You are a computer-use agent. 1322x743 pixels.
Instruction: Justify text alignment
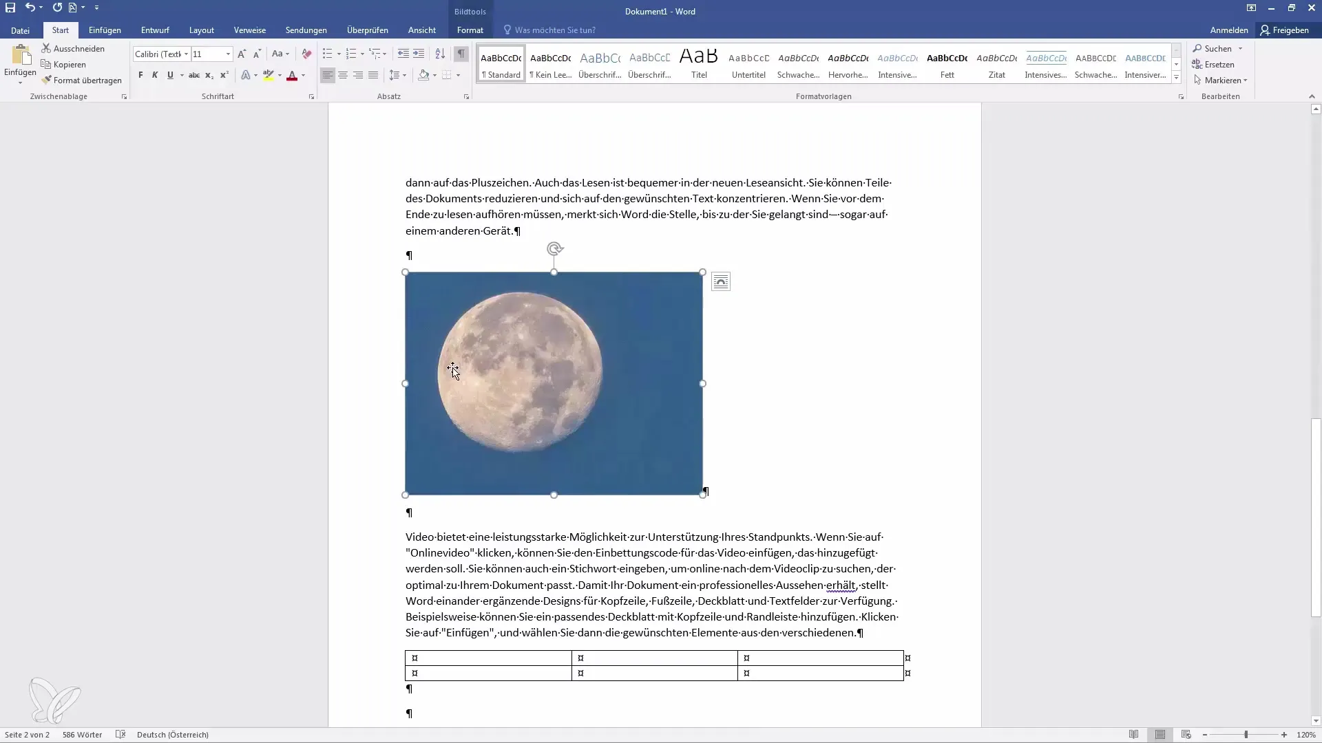coord(373,75)
